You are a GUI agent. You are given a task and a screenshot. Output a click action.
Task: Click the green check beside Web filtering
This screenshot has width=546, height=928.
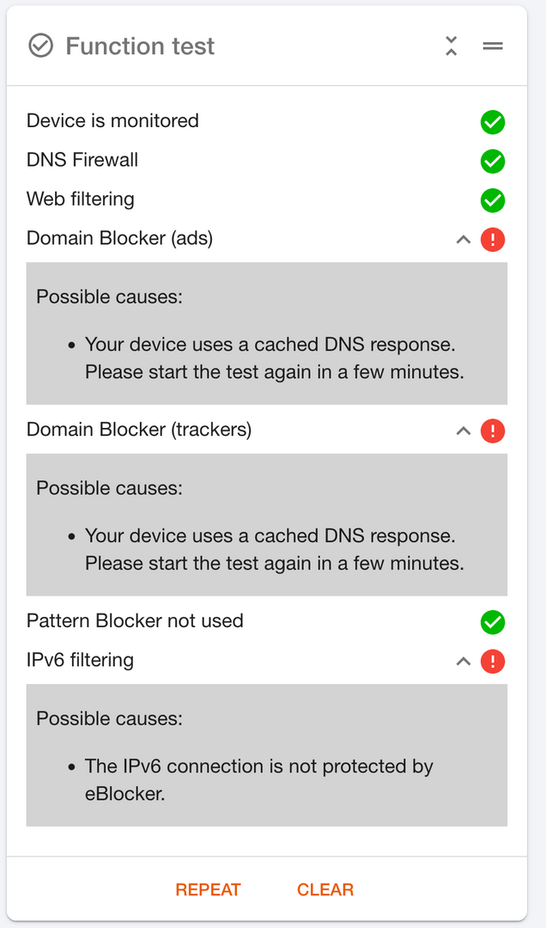coord(493,200)
